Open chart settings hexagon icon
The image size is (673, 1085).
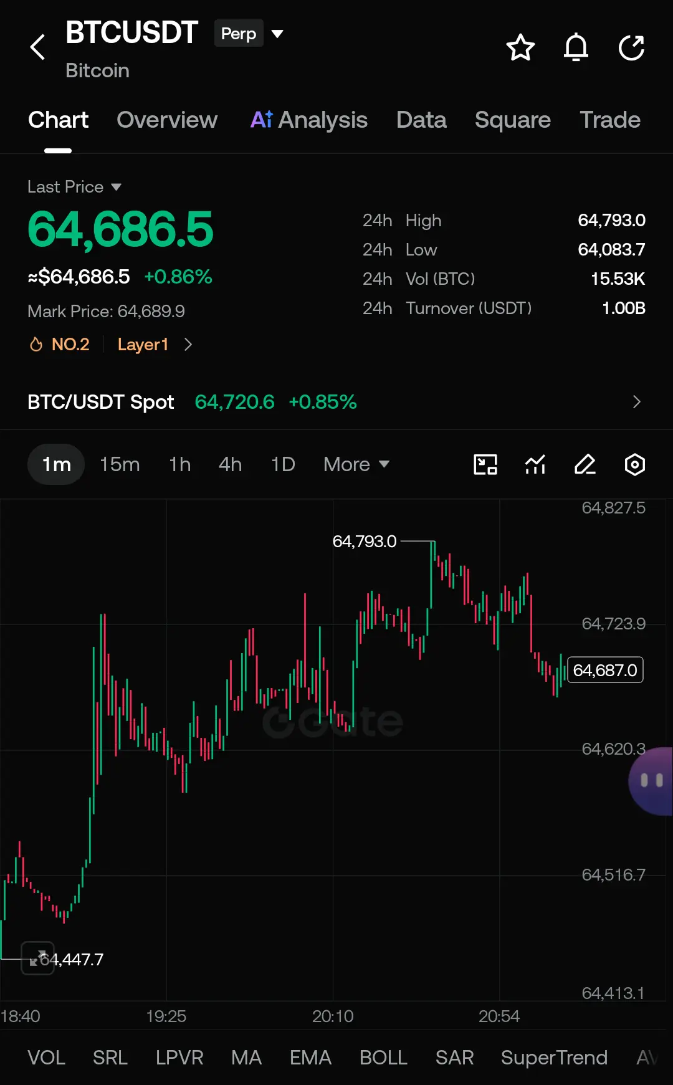(634, 464)
